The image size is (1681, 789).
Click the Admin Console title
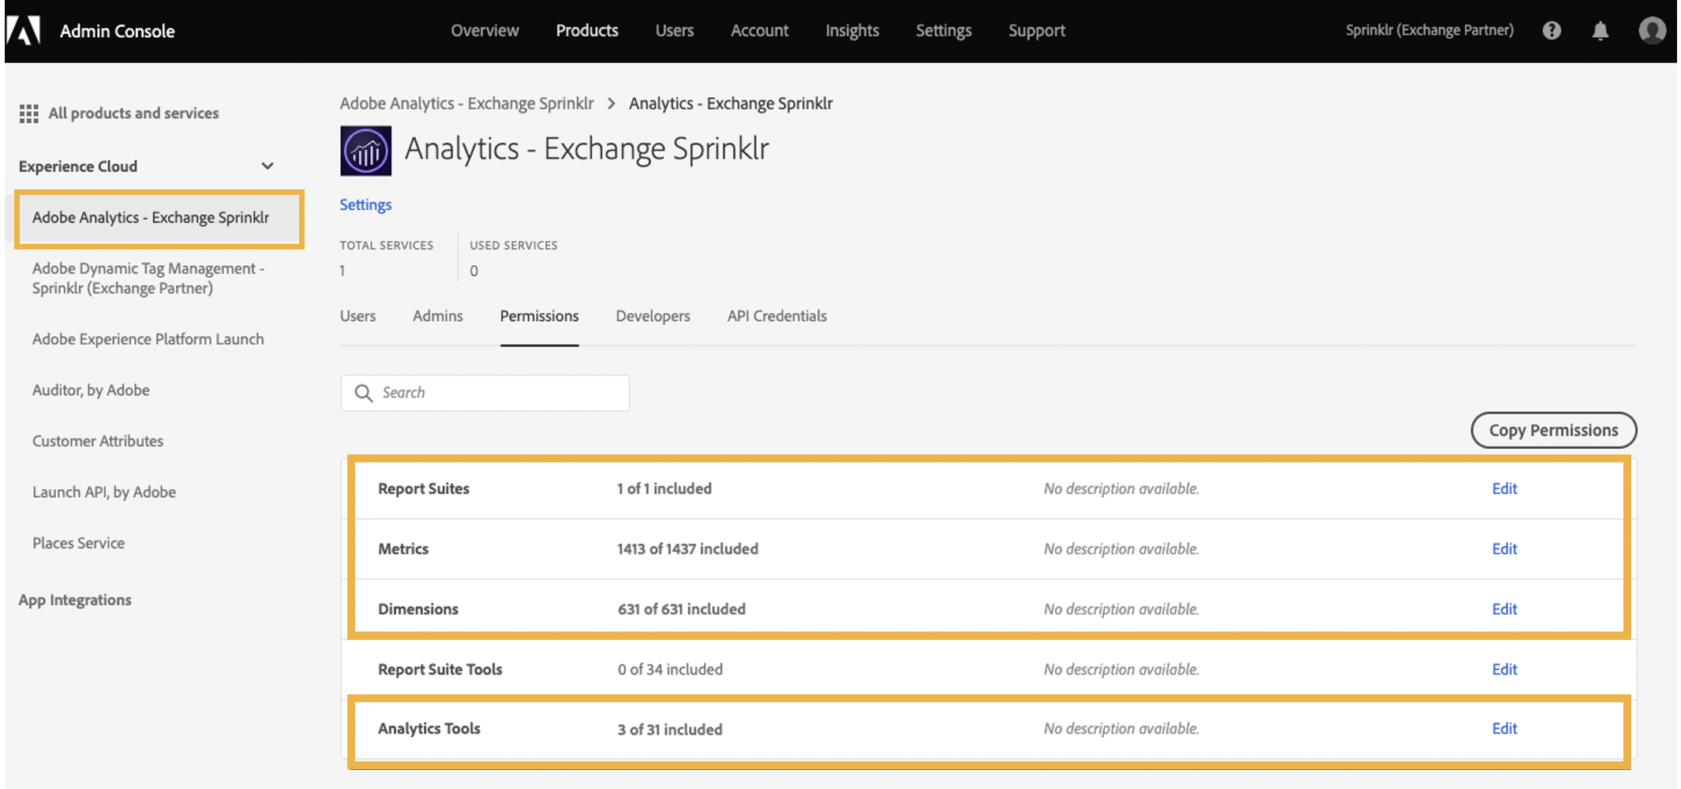118,32
